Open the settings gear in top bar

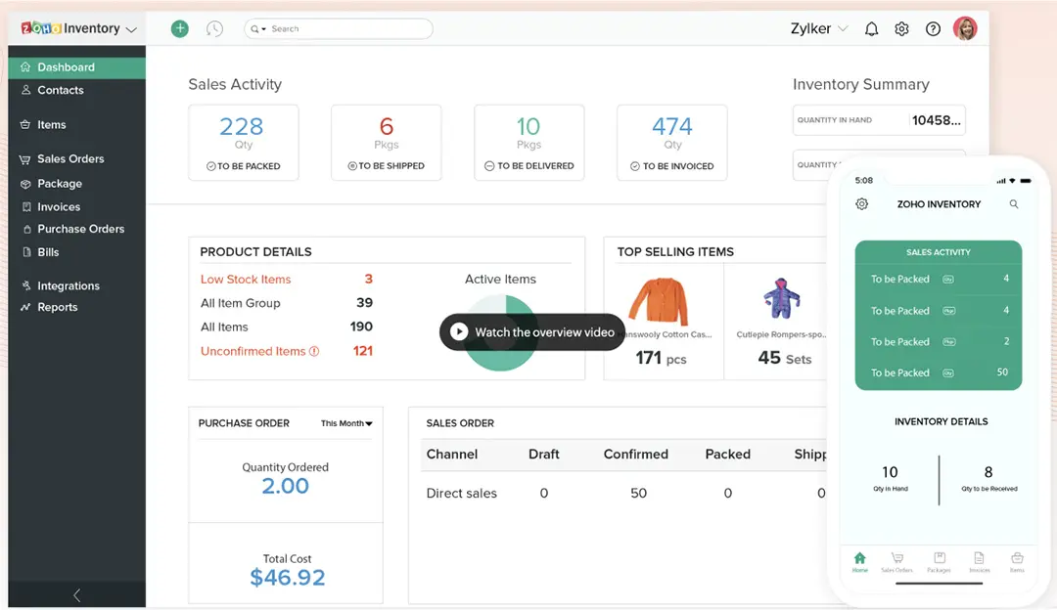pyautogui.click(x=901, y=29)
